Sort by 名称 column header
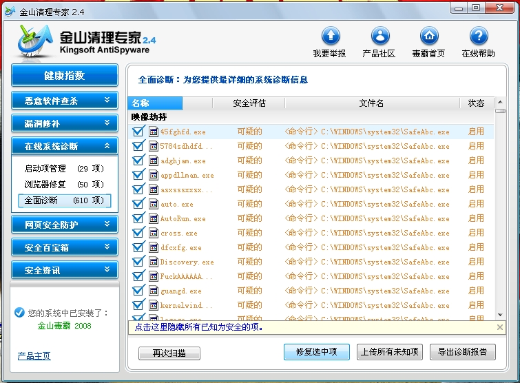The width and height of the screenshot is (520, 383). click(155, 103)
